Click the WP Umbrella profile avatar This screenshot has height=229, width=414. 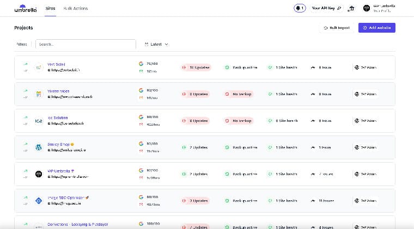tap(366, 9)
